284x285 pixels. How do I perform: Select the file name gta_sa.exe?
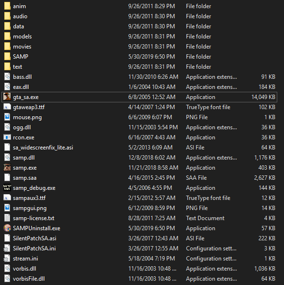[26, 97]
